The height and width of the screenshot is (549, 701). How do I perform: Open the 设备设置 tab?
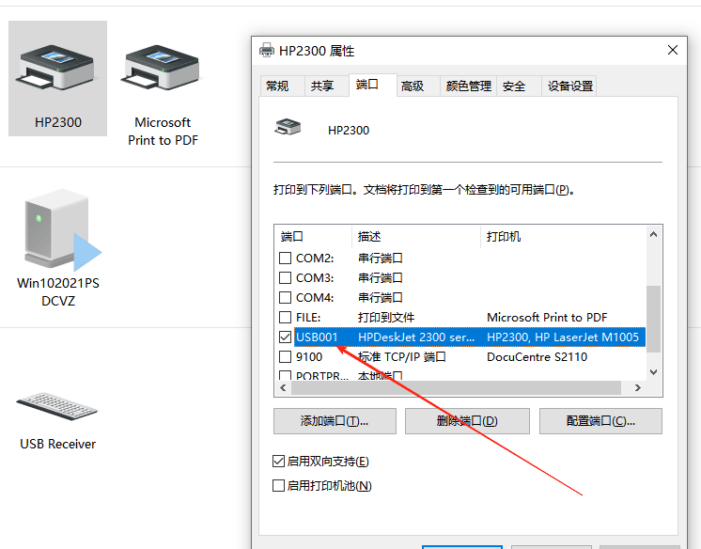(570, 86)
